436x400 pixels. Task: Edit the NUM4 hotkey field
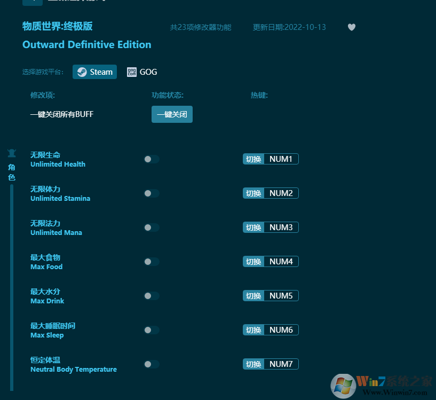pos(281,262)
